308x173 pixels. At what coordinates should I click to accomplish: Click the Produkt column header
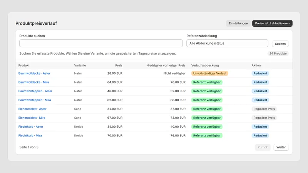[24, 65]
